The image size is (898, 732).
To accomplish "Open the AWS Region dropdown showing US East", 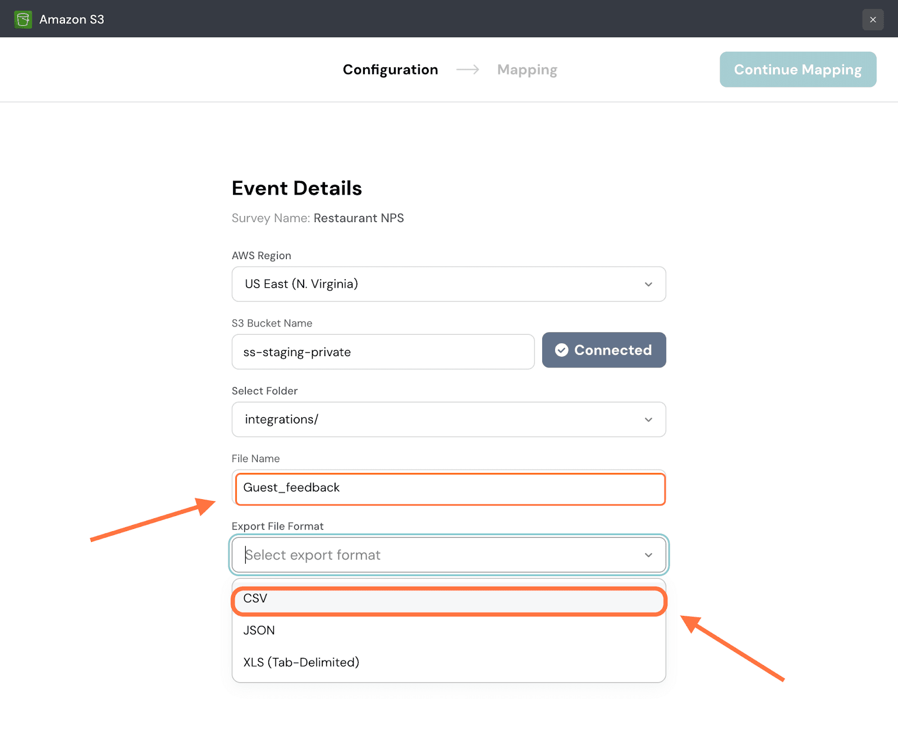I will (x=438, y=284).
